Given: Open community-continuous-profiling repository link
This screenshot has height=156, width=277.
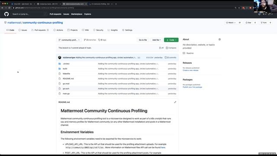Looking at the screenshot, I should click(x=43, y=23).
